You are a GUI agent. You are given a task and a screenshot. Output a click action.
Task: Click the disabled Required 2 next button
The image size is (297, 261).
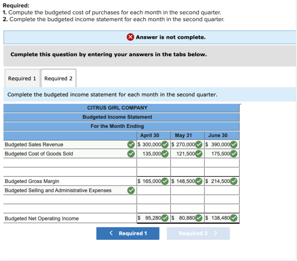click(x=198, y=233)
